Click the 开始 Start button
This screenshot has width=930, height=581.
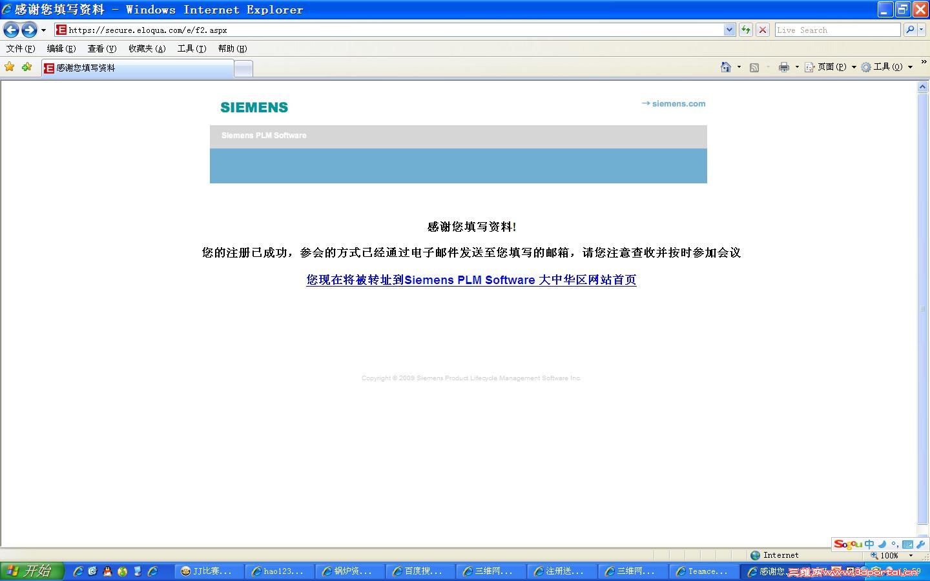(32, 571)
